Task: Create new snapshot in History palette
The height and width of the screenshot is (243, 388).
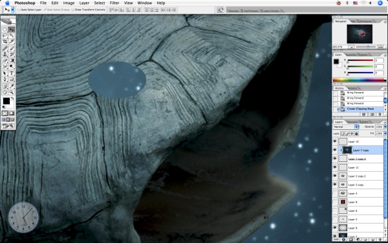Action: pyautogui.click(x=372, y=114)
